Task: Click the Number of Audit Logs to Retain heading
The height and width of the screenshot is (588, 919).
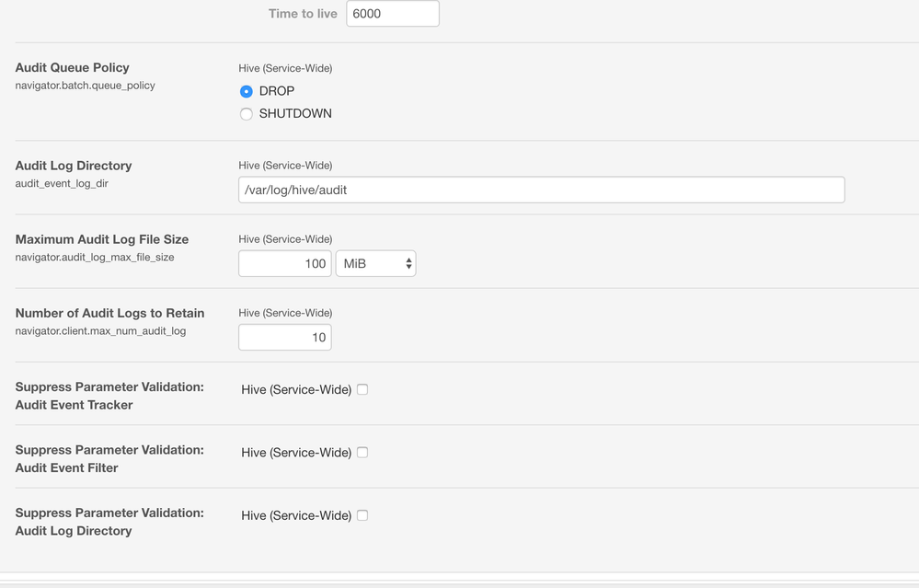Action: (x=110, y=313)
